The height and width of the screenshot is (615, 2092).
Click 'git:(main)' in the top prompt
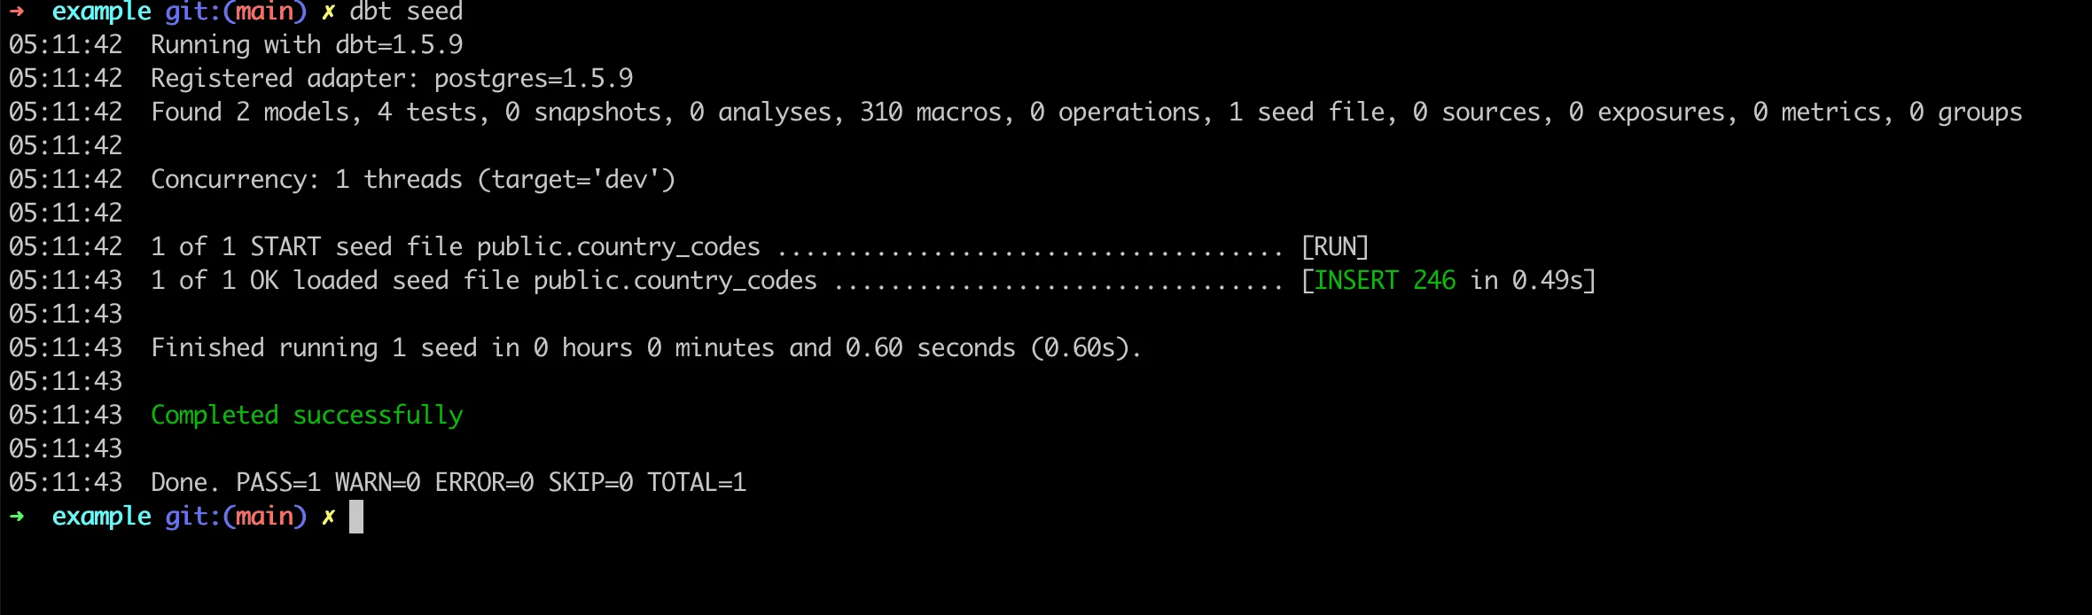(236, 12)
